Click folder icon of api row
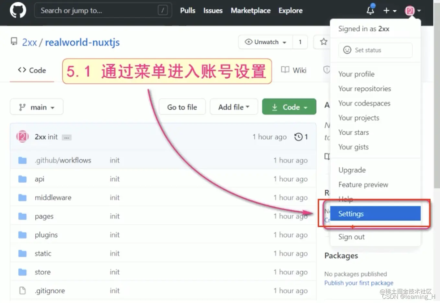This screenshot has height=303, width=440. (x=22, y=179)
